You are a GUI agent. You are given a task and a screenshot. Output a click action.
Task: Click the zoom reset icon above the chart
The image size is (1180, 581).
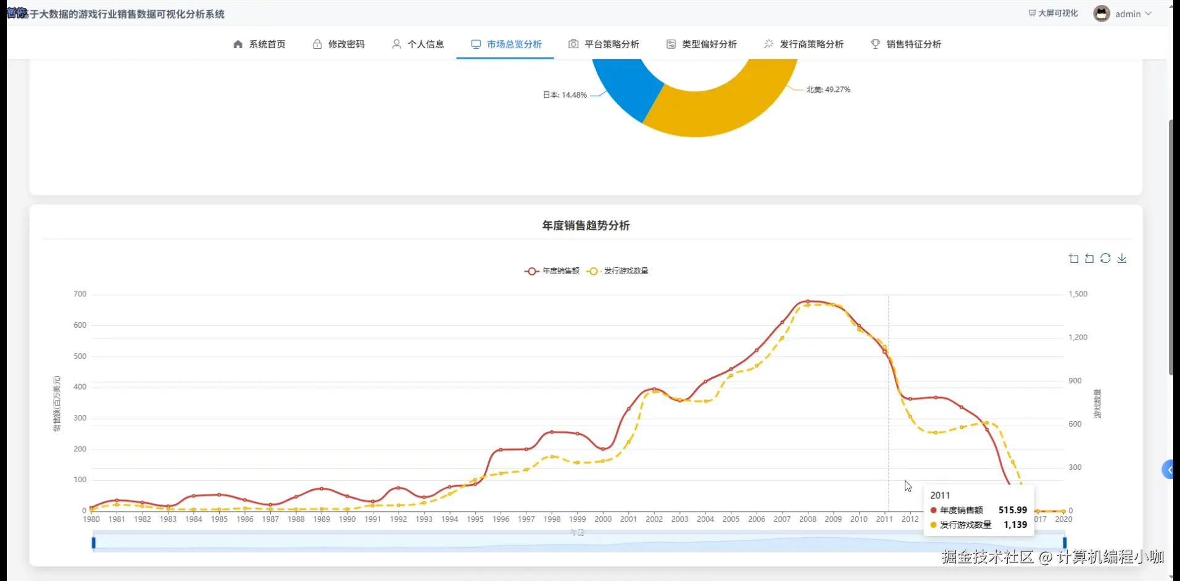[x=1090, y=258]
